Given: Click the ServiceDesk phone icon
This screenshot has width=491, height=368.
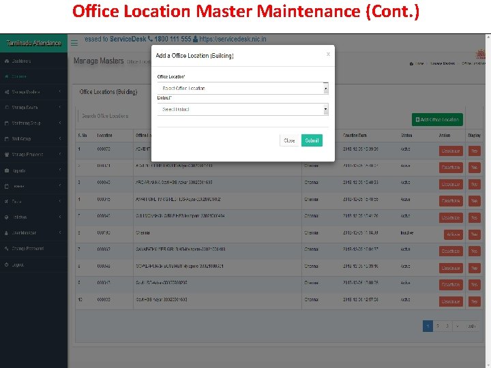Looking at the screenshot, I should tap(150, 39).
